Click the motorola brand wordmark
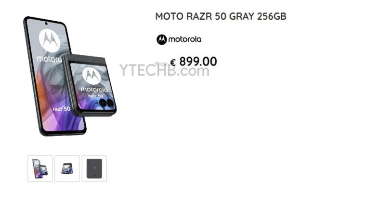 [184, 39]
